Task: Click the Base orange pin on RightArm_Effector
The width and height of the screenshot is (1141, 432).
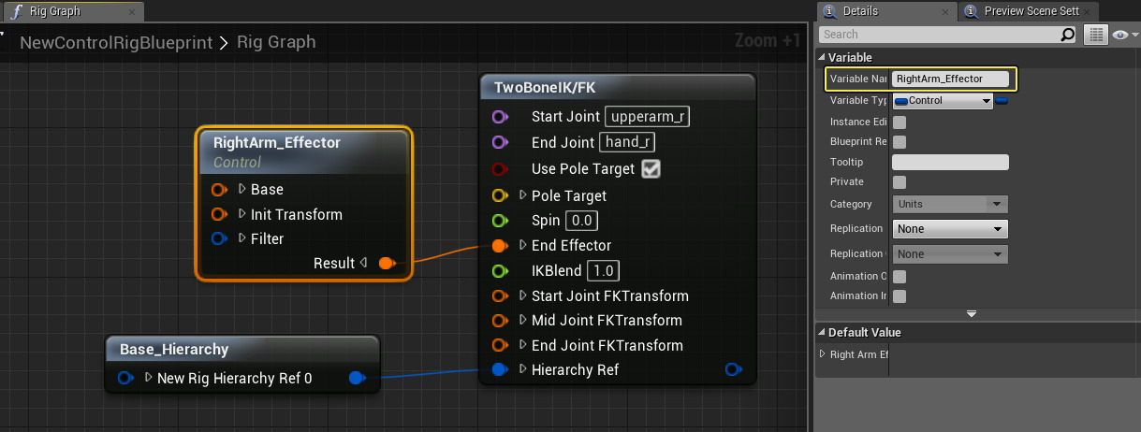Action: click(x=219, y=189)
